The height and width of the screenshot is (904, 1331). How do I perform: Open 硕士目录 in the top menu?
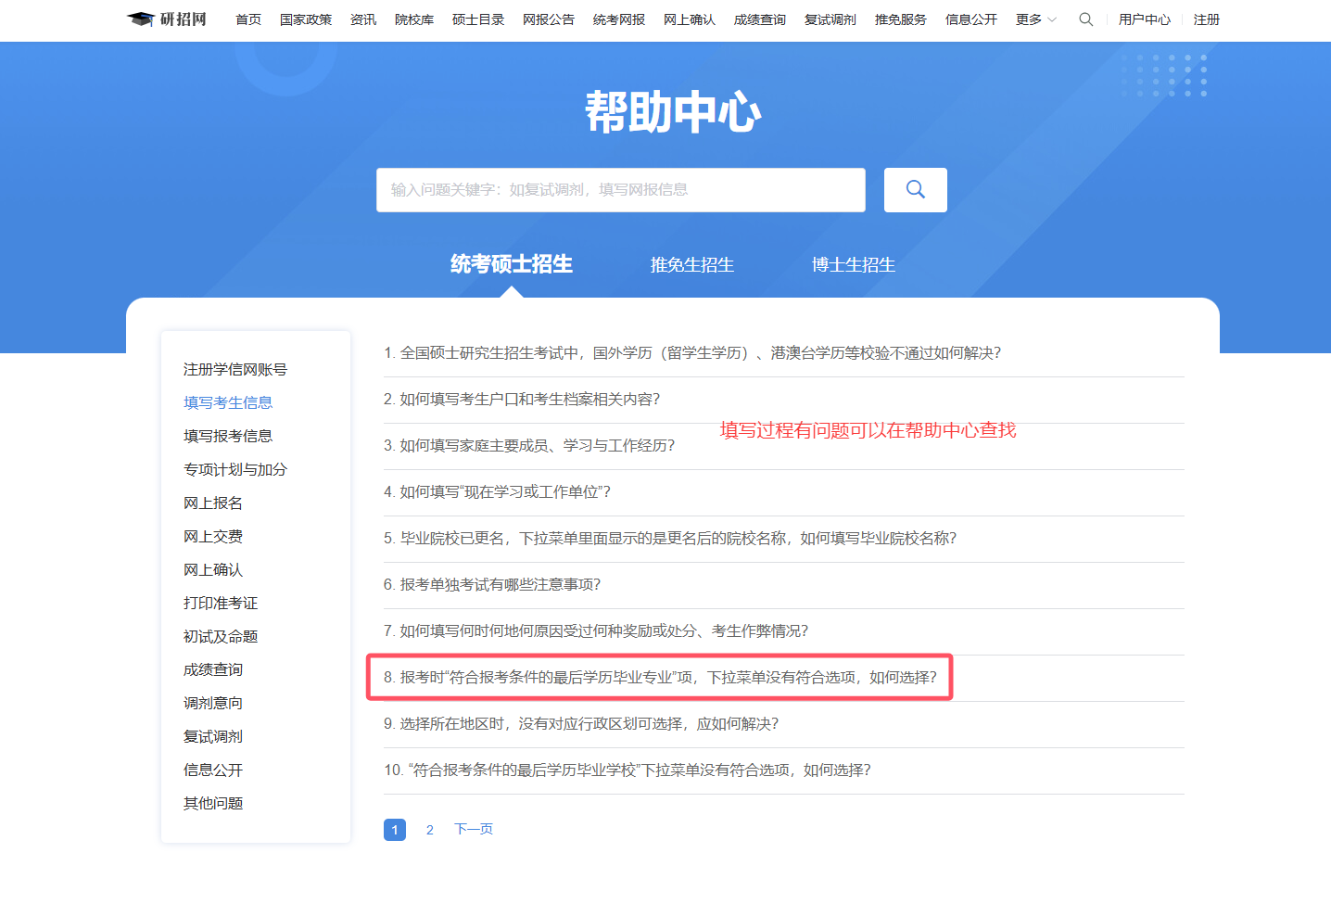pos(478,19)
